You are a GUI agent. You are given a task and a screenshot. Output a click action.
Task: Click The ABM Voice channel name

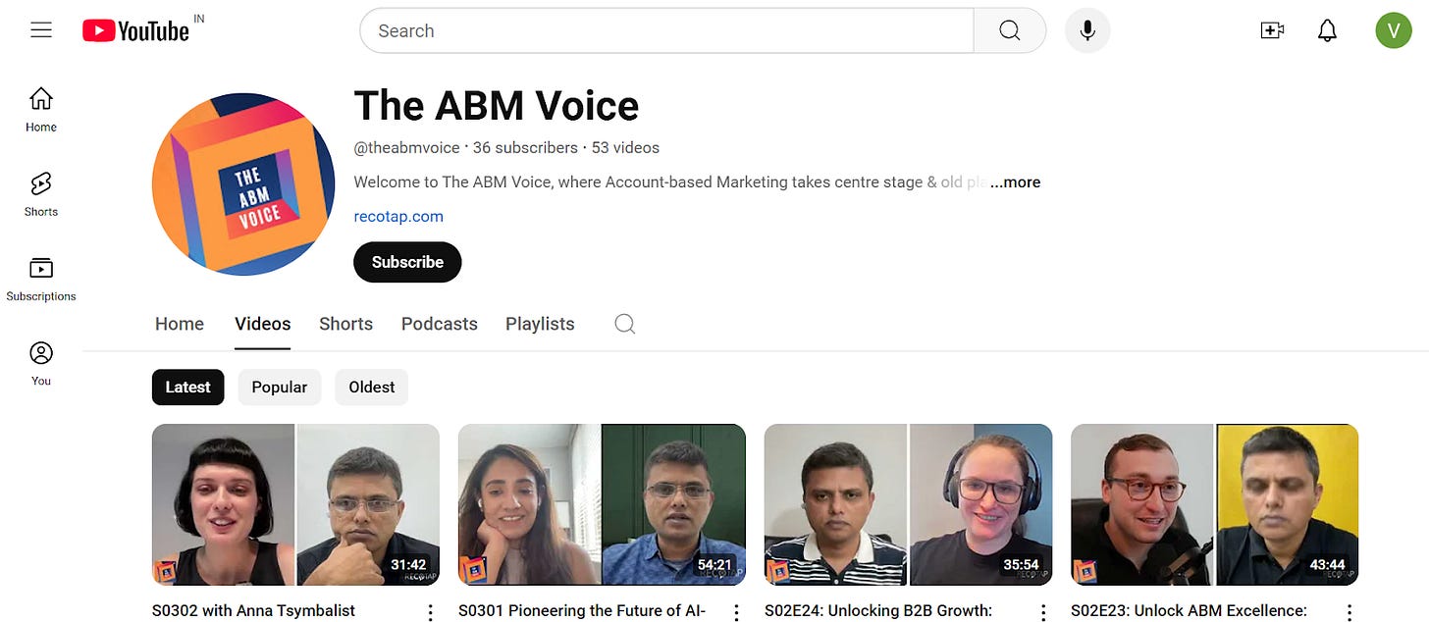click(497, 105)
